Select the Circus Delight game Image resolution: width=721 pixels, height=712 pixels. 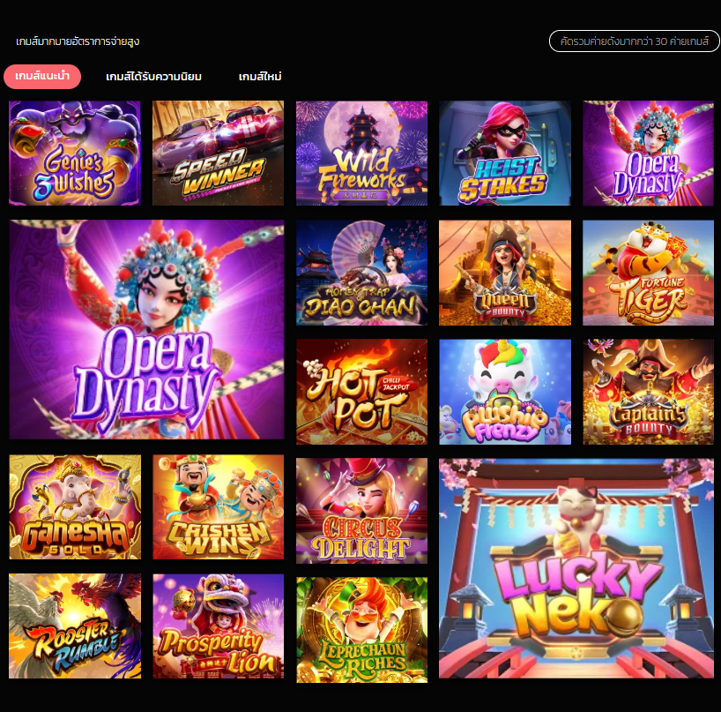tap(361, 511)
